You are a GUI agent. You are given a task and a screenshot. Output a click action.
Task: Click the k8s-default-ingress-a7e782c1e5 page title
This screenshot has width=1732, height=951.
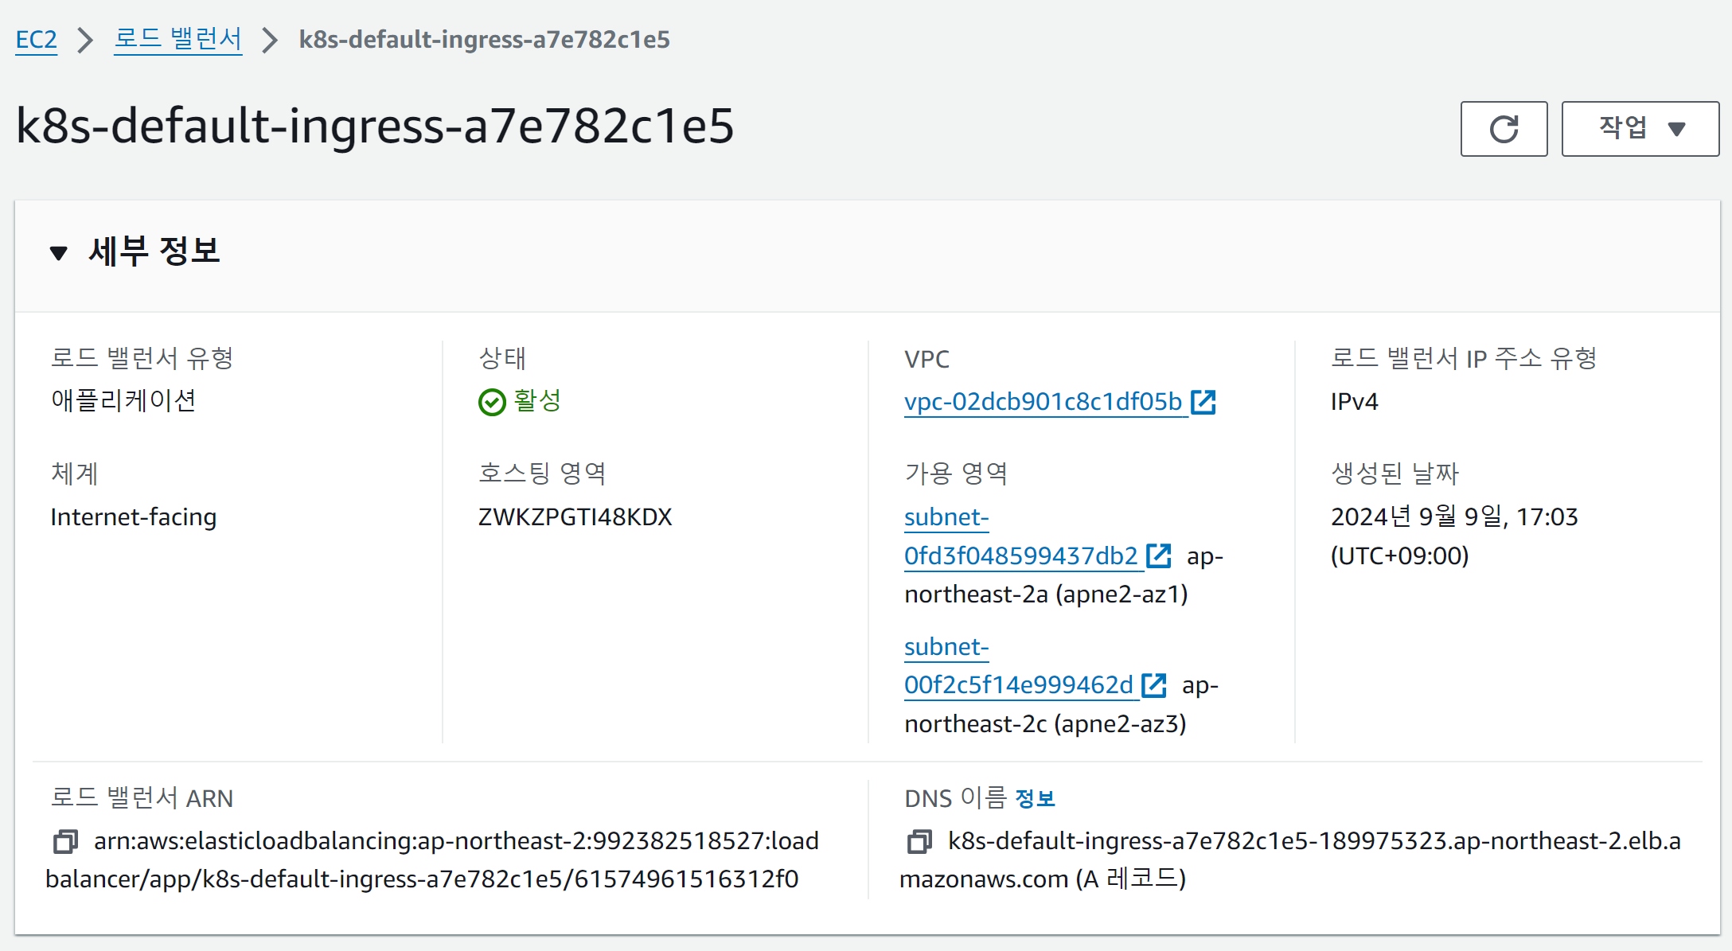click(x=375, y=126)
